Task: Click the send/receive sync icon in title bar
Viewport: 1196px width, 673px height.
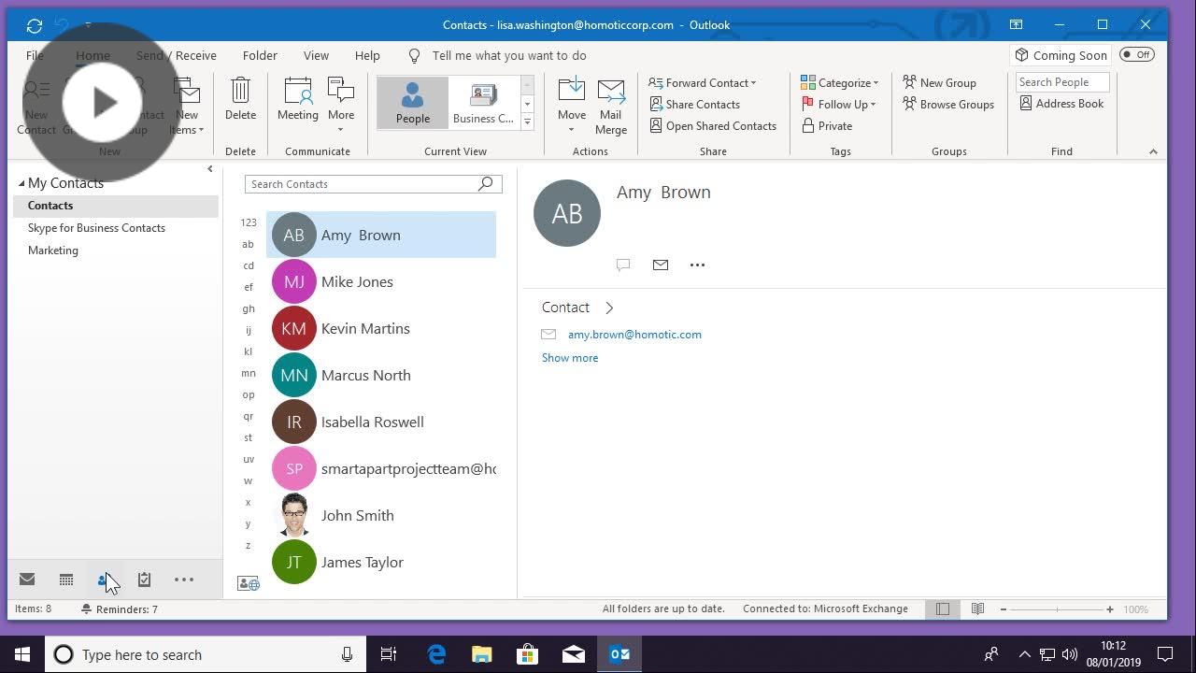Action: tap(35, 25)
